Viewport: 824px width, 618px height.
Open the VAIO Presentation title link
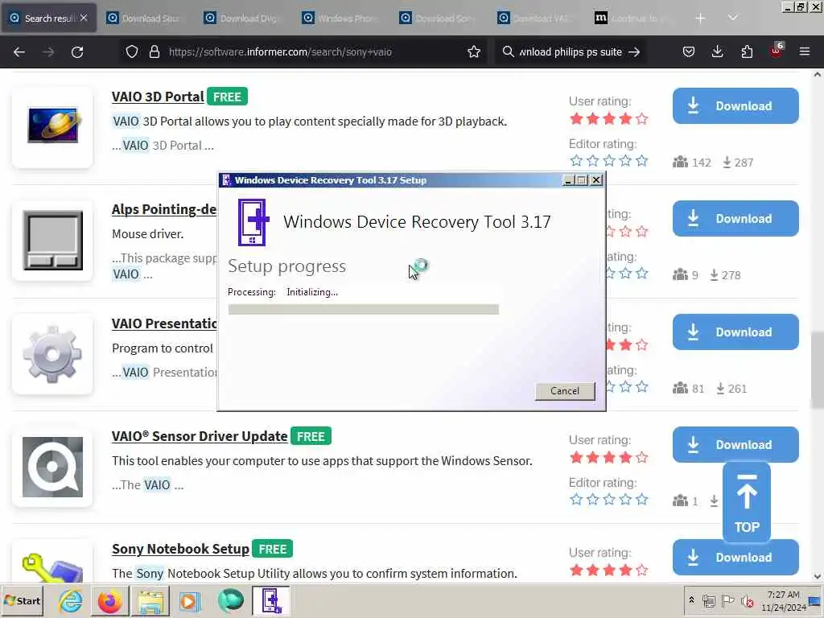164,323
